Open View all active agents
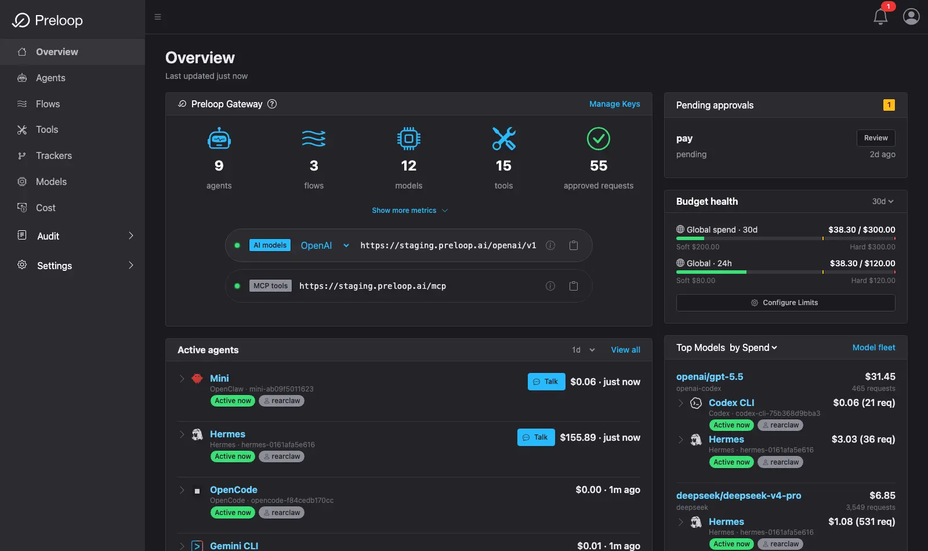 tap(625, 350)
